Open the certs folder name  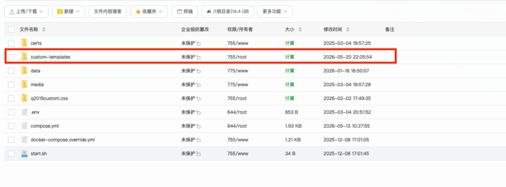pyautogui.click(x=36, y=43)
